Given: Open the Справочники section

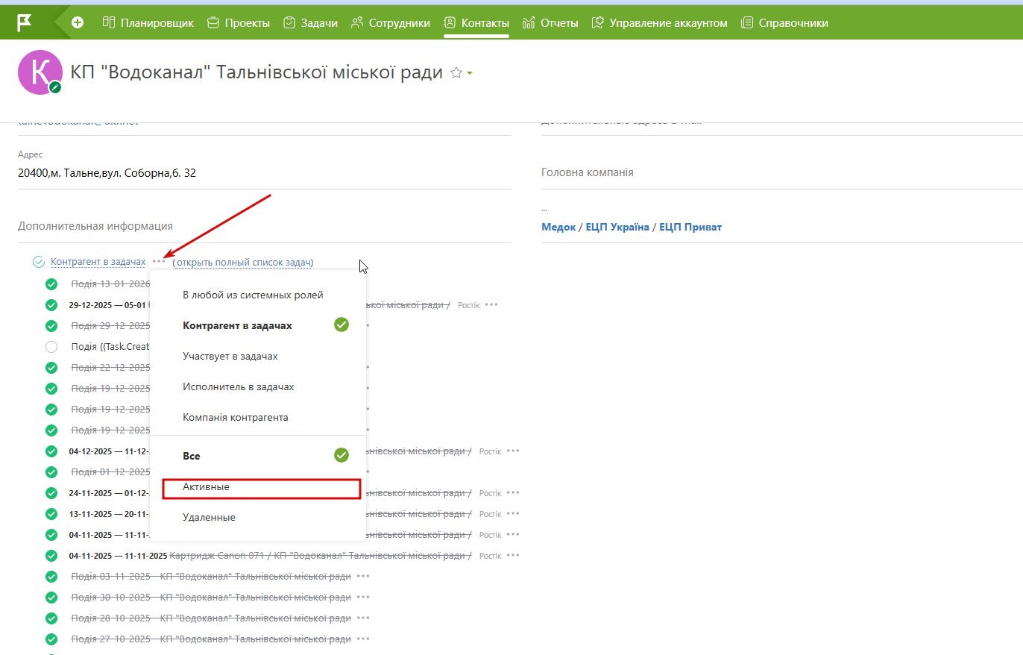Looking at the screenshot, I should click(x=784, y=23).
